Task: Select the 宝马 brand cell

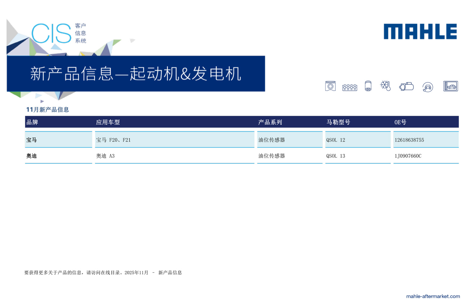Action: (x=32, y=140)
